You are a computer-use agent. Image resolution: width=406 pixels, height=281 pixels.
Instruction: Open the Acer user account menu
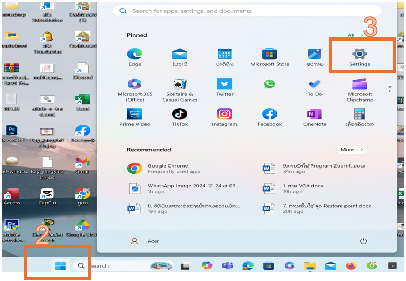coord(146,241)
